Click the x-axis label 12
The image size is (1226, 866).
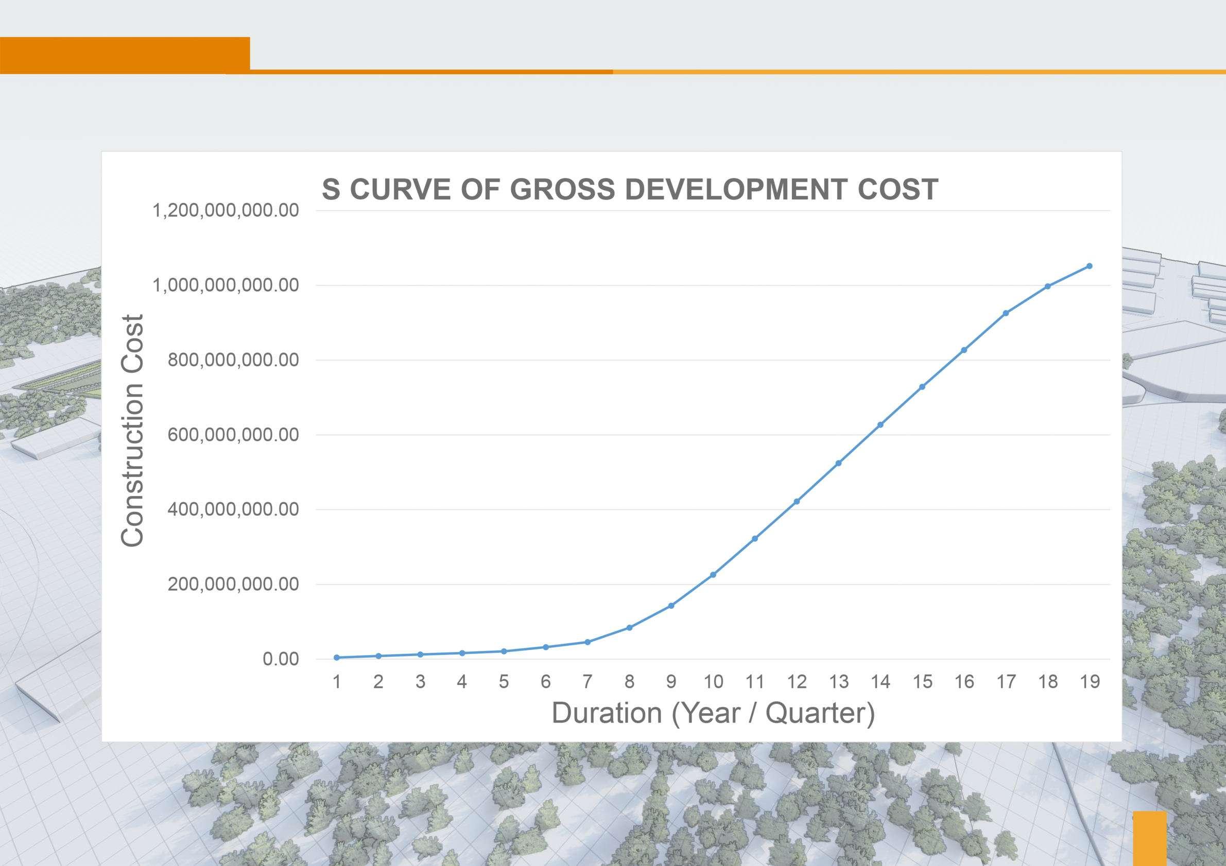click(x=796, y=682)
